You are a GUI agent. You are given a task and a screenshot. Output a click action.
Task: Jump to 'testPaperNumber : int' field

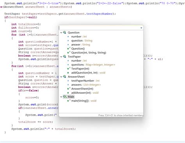click(85, 81)
